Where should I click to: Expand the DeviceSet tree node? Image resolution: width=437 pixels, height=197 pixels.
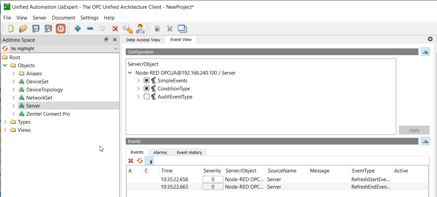point(13,82)
